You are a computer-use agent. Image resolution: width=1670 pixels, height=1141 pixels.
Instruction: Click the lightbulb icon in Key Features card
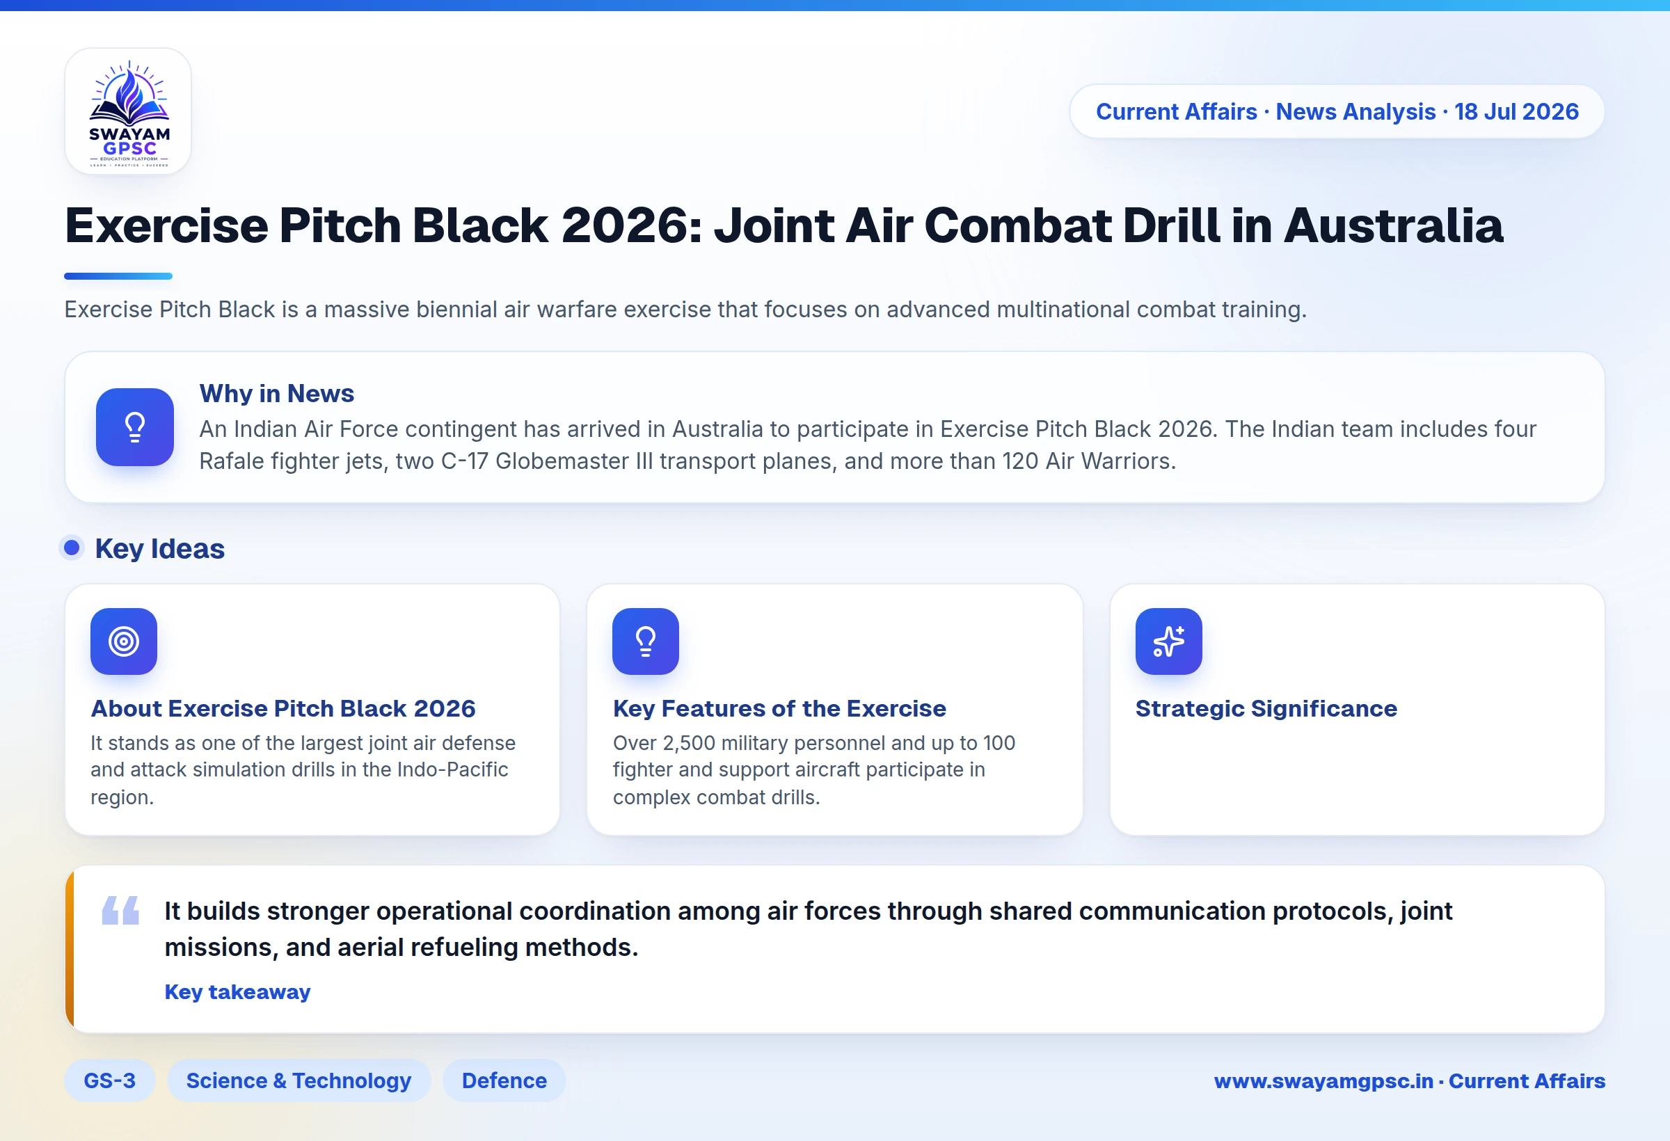click(x=645, y=641)
